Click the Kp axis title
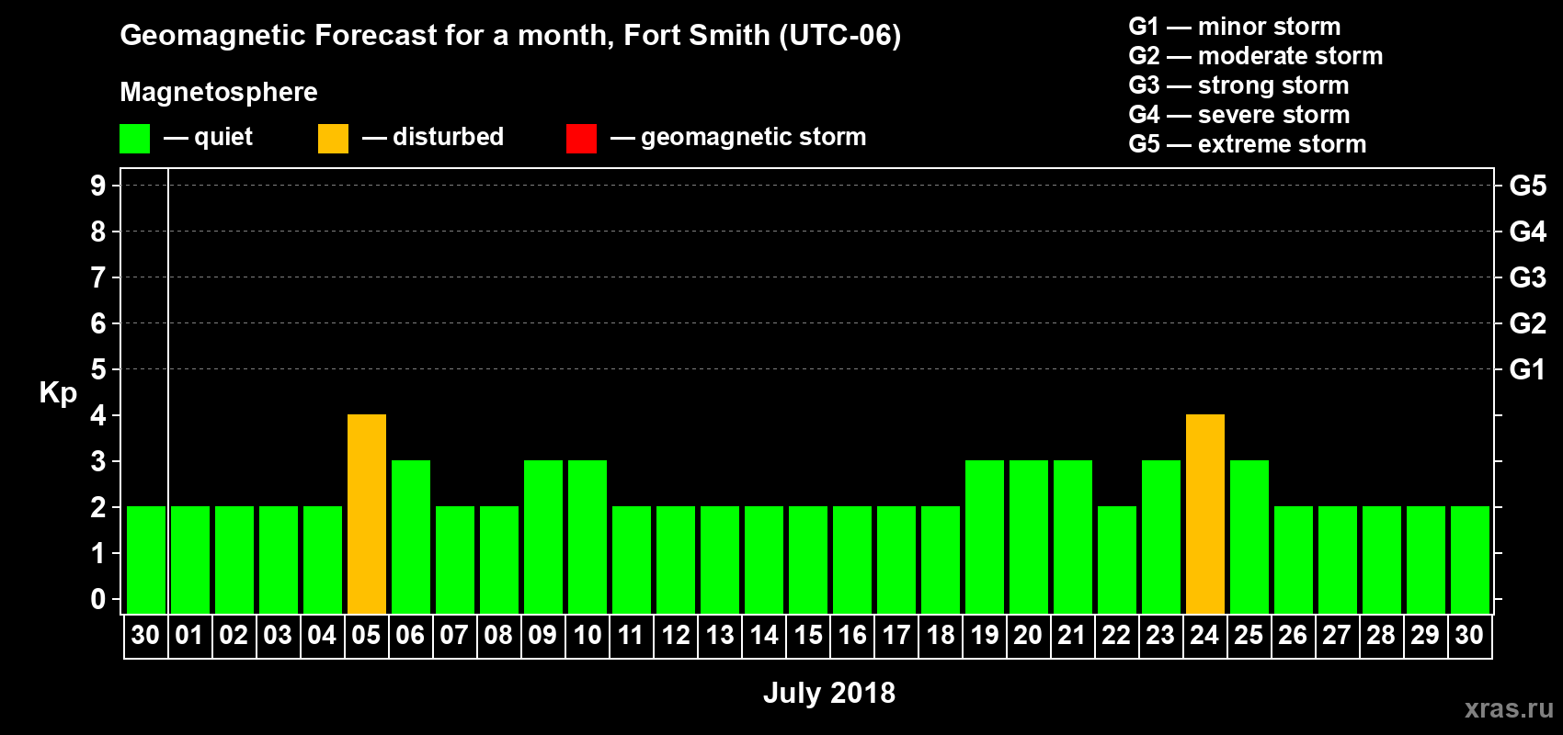 pyautogui.click(x=58, y=393)
